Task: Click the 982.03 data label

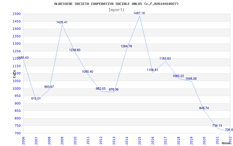Action: click(x=100, y=89)
